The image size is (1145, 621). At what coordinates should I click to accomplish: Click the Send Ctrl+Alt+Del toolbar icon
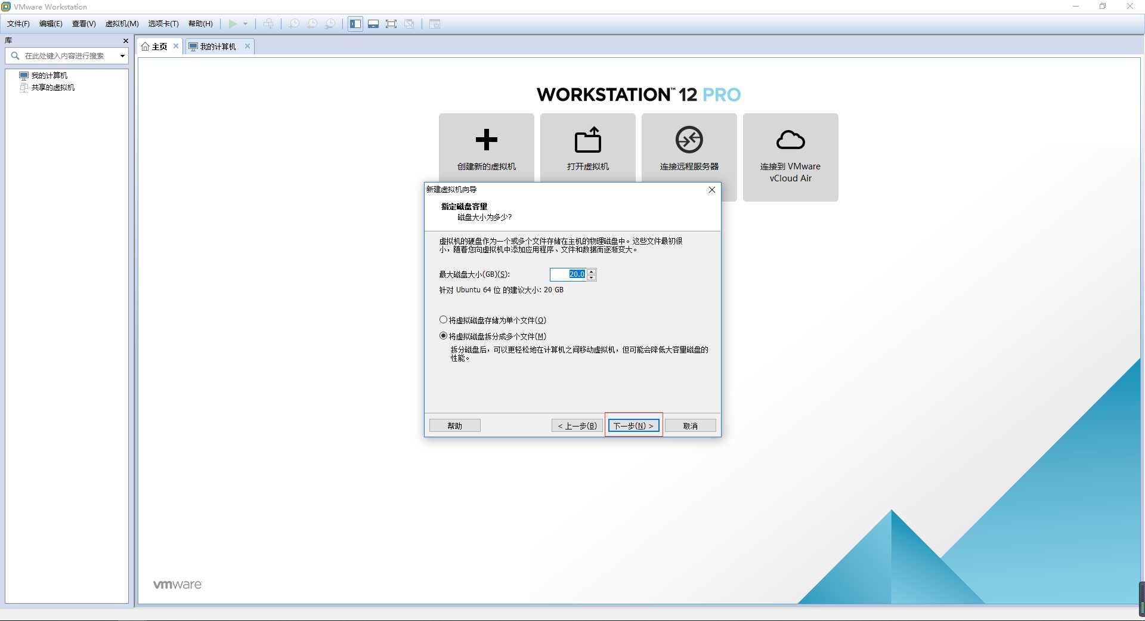pyautogui.click(x=268, y=24)
